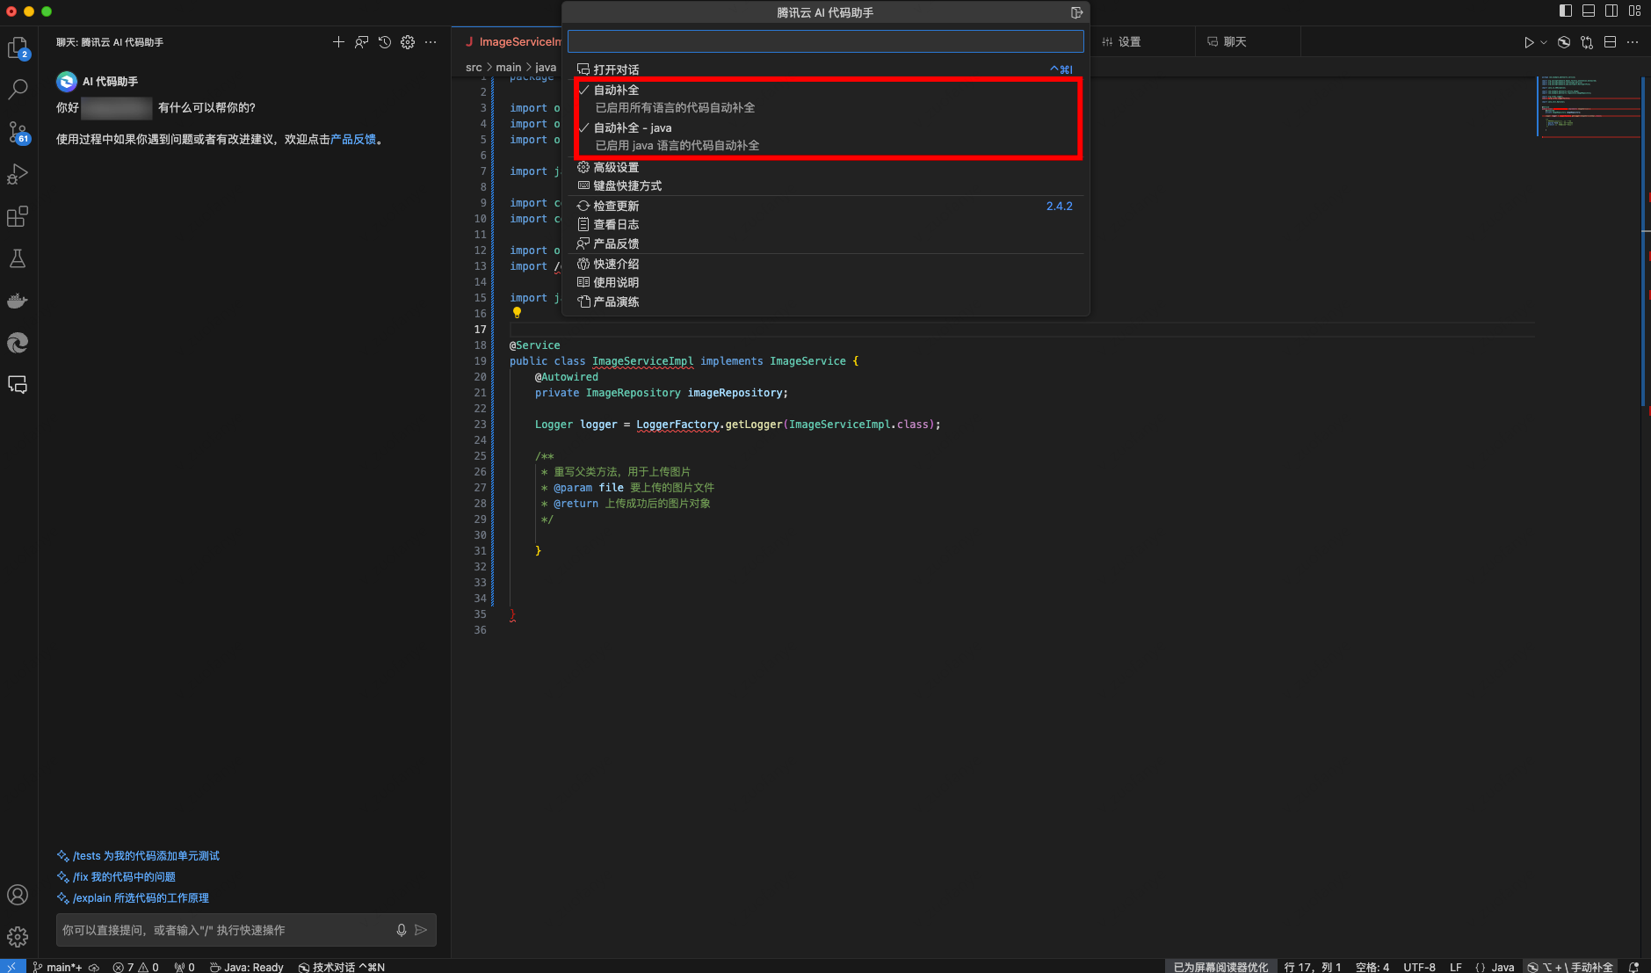Open the 空格: 4 indentation selector
This screenshot has width=1651, height=973.
coord(1372,967)
